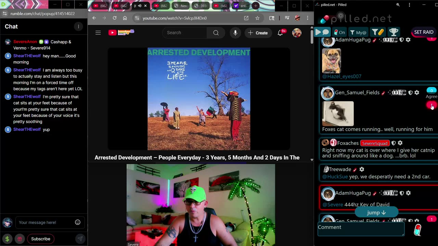Click the gift icon in Rumble chat
The image size is (438, 246).
click(20, 239)
